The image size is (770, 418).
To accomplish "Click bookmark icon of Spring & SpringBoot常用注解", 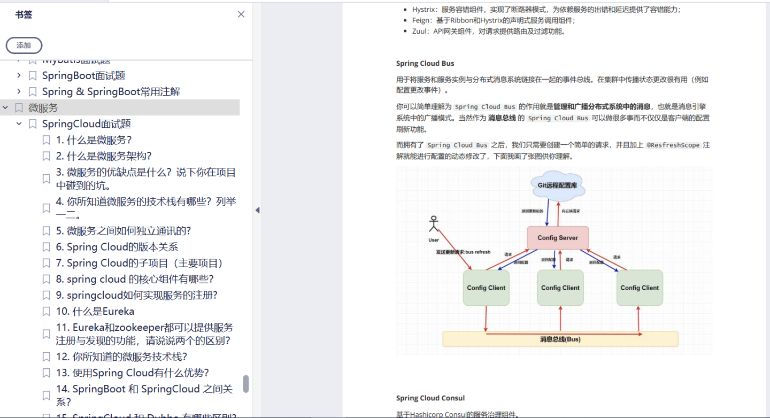I will 33,92.
